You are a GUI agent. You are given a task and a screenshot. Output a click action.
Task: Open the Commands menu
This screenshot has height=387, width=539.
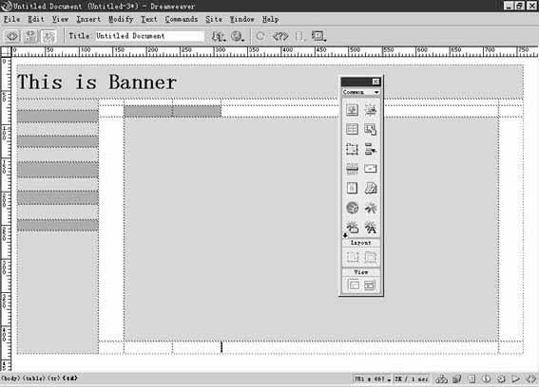182,19
